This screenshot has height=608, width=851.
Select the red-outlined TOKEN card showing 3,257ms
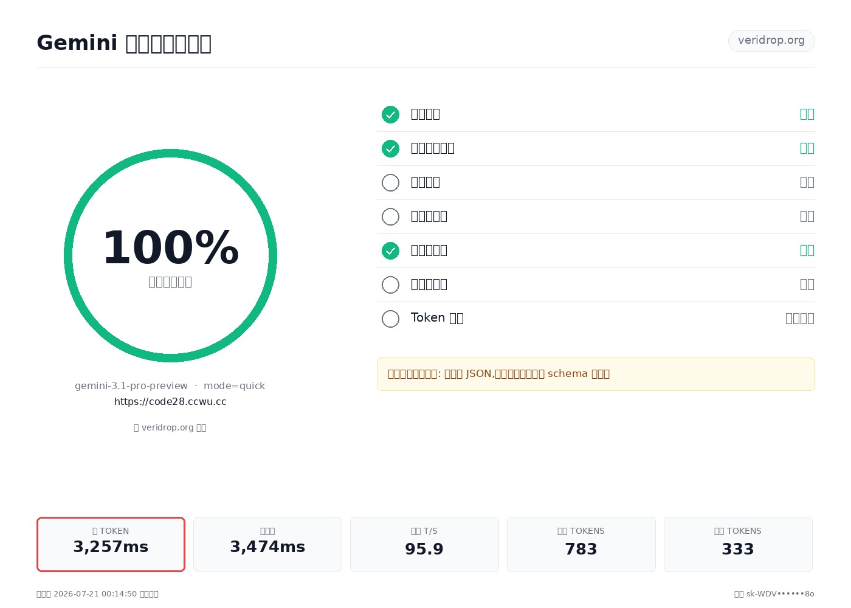[x=111, y=544]
